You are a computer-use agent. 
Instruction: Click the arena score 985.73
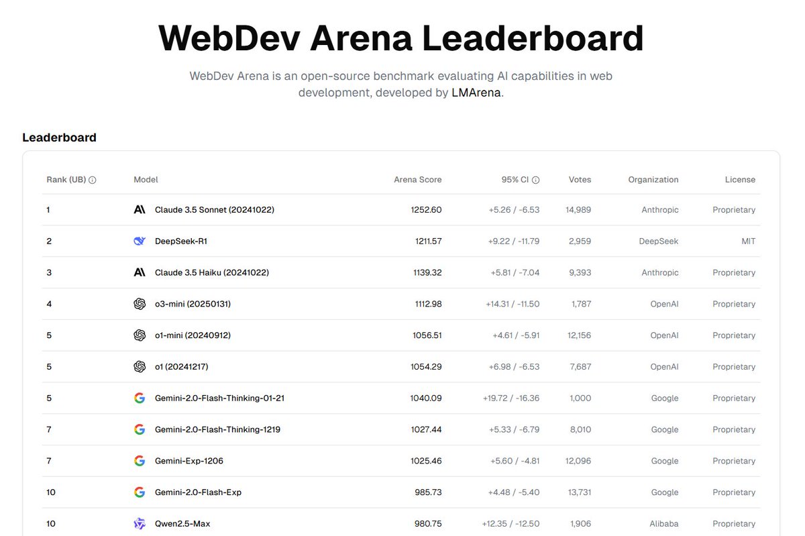(x=429, y=492)
